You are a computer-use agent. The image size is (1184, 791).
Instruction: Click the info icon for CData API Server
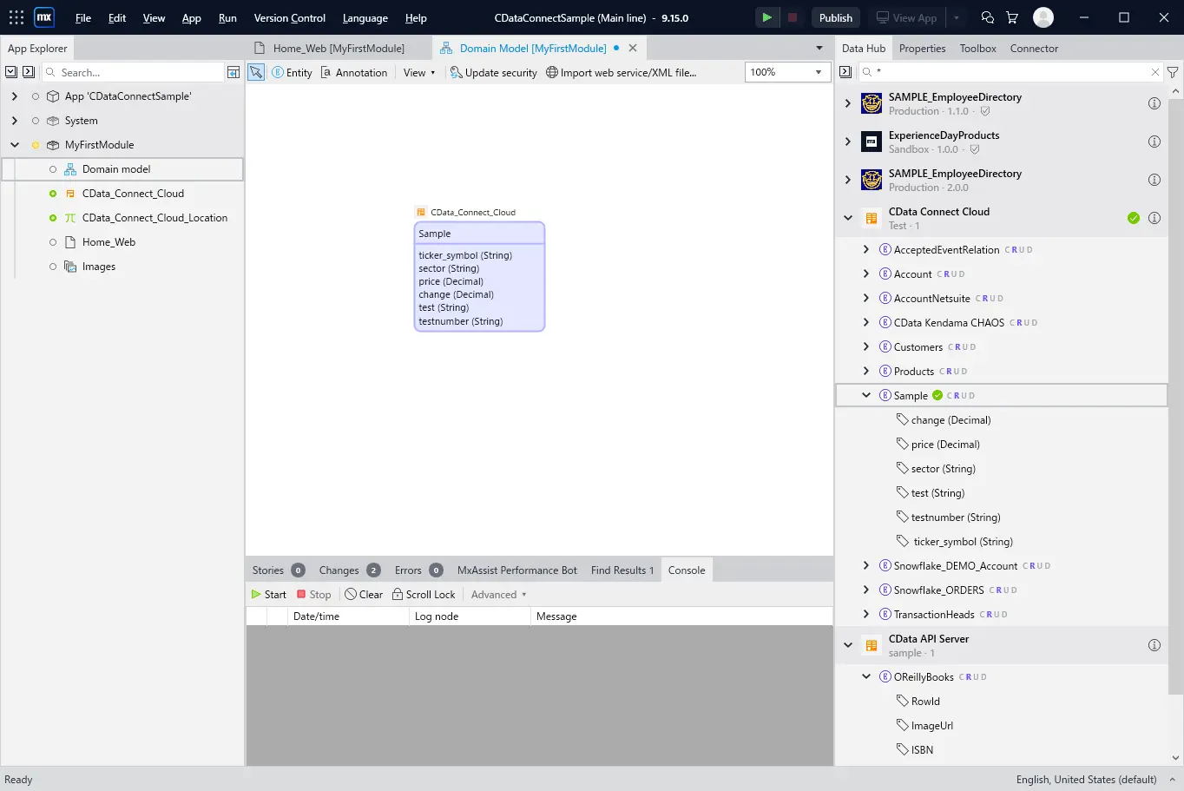(1154, 645)
